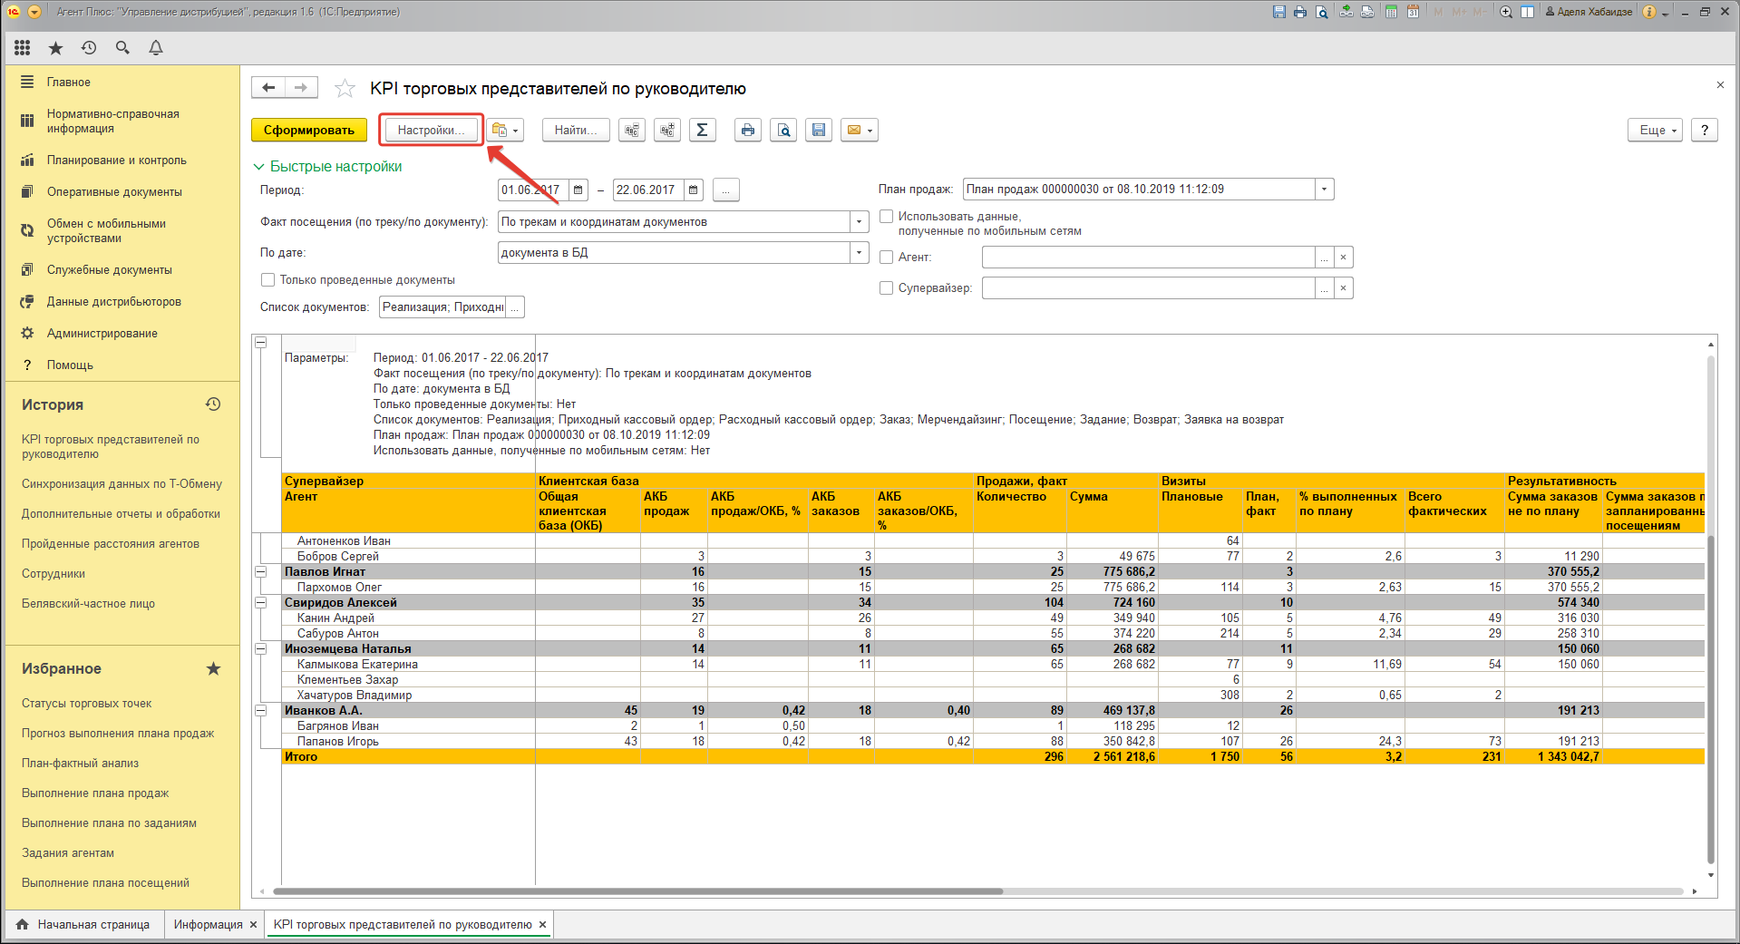Switch to the Информация tab
This screenshot has width=1740, height=944.
pyautogui.click(x=208, y=925)
